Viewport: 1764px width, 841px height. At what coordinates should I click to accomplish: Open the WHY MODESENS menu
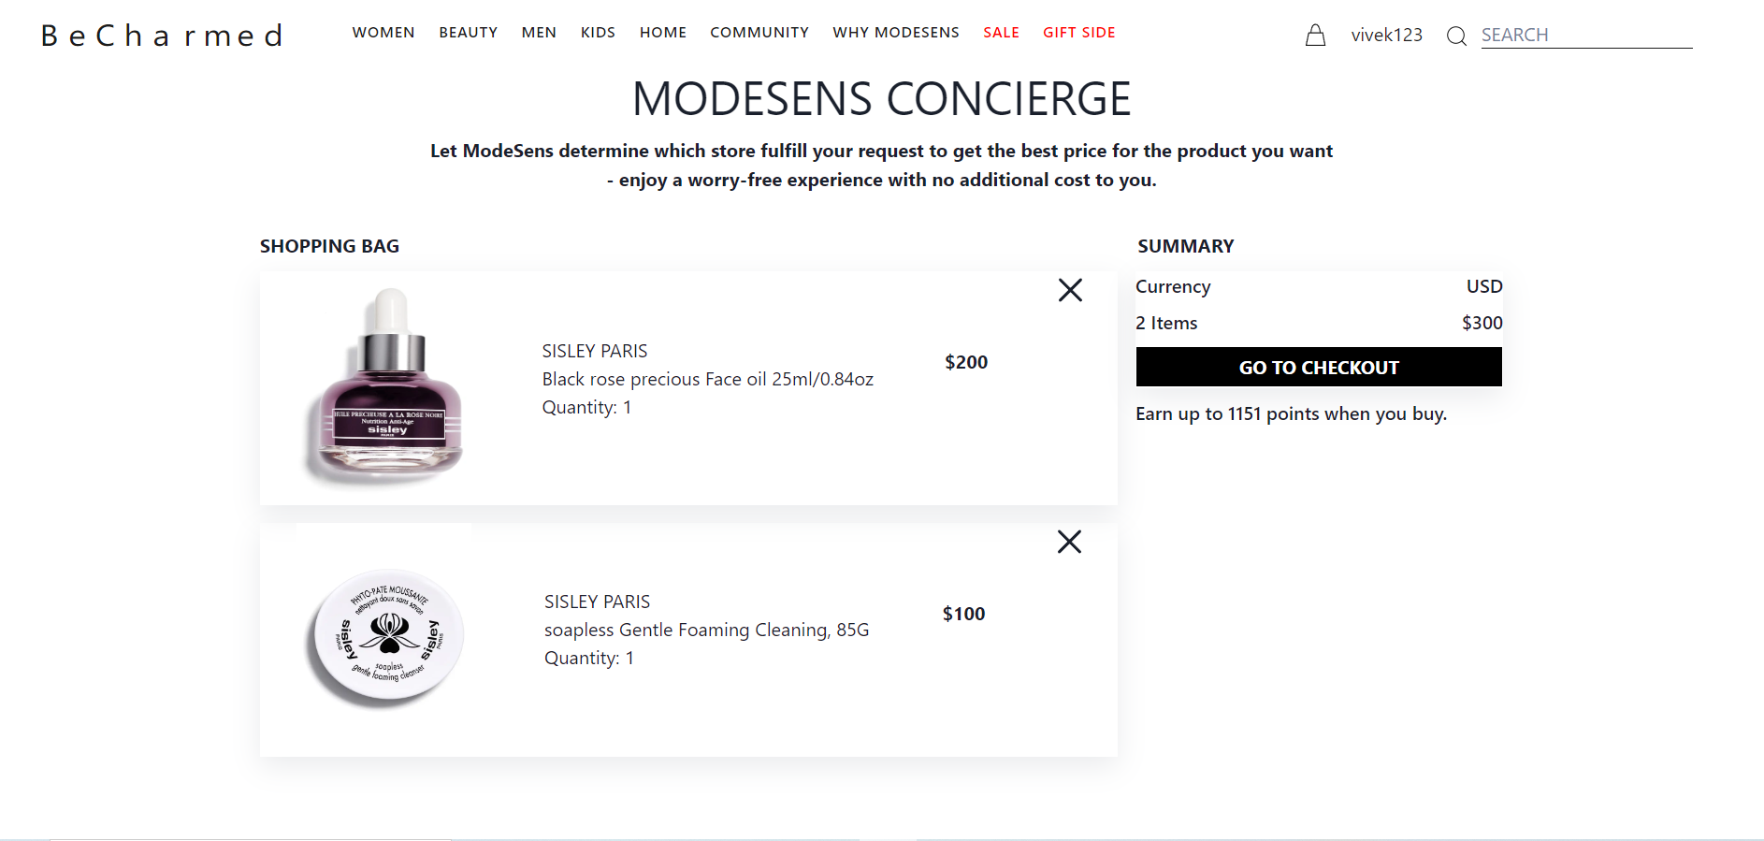(x=896, y=32)
